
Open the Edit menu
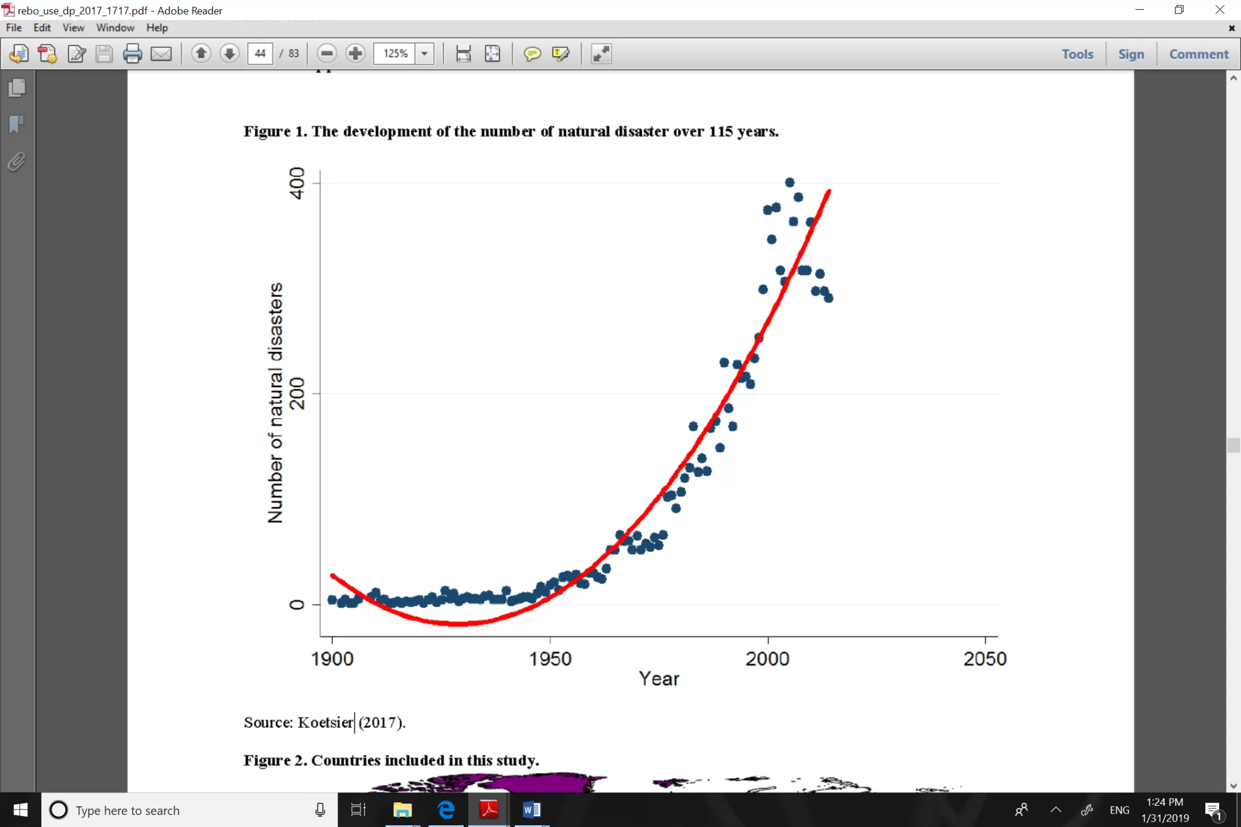[x=42, y=28]
